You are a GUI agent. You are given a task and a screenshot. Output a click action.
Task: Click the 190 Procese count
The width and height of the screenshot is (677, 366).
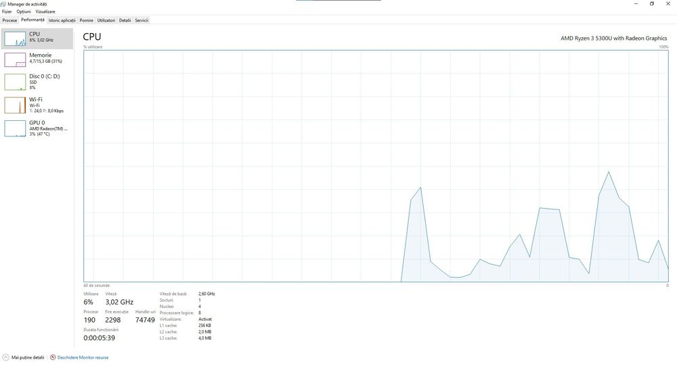[x=89, y=320]
